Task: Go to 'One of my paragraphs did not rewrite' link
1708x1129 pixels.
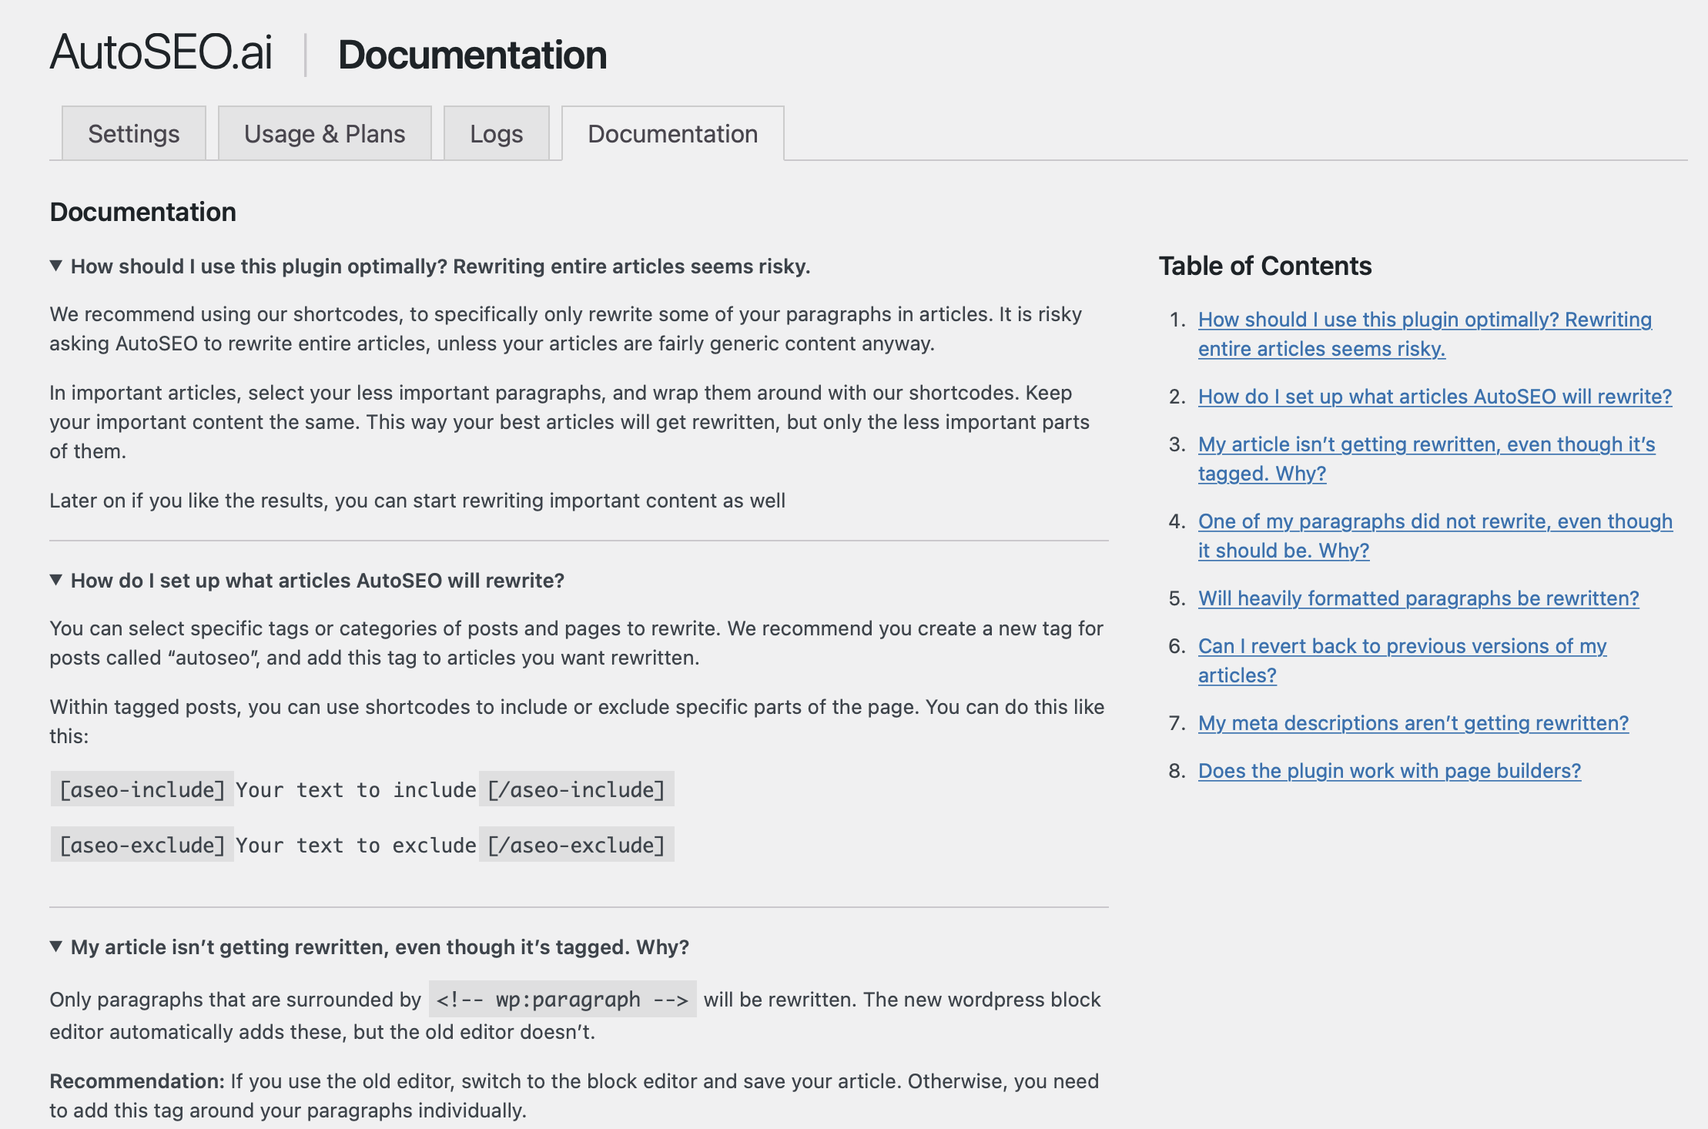Action: 1435,521
